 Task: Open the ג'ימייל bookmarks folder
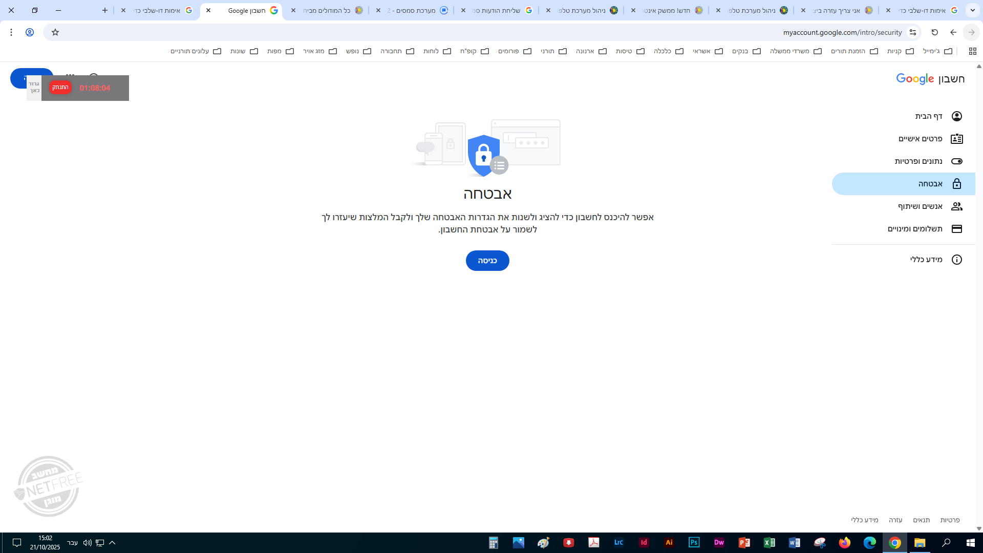click(937, 51)
